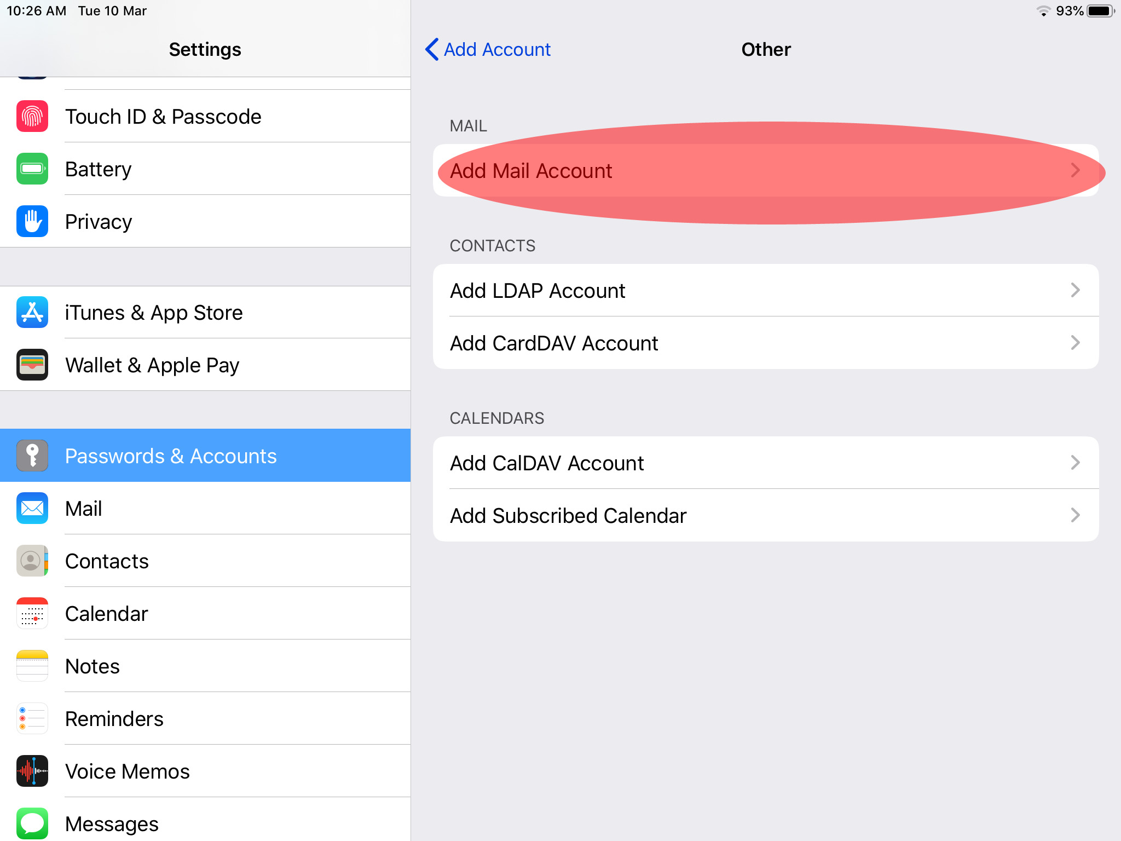
Task: Tap the green Battery icon
Action: pos(32,169)
